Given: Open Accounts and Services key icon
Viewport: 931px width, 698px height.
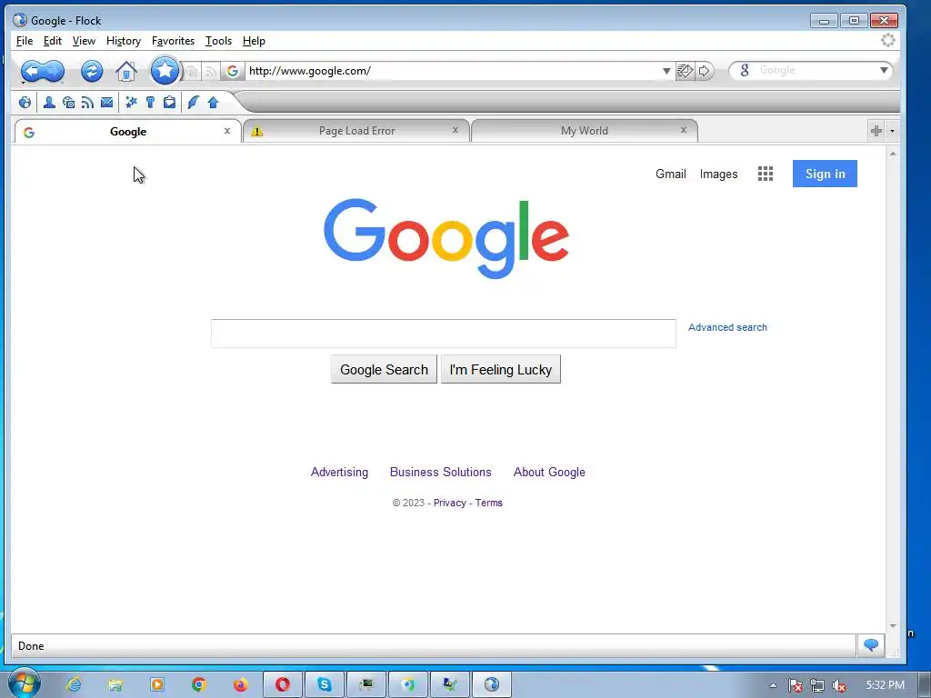Looking at the screenshot, I should click(x=150, y=102).
